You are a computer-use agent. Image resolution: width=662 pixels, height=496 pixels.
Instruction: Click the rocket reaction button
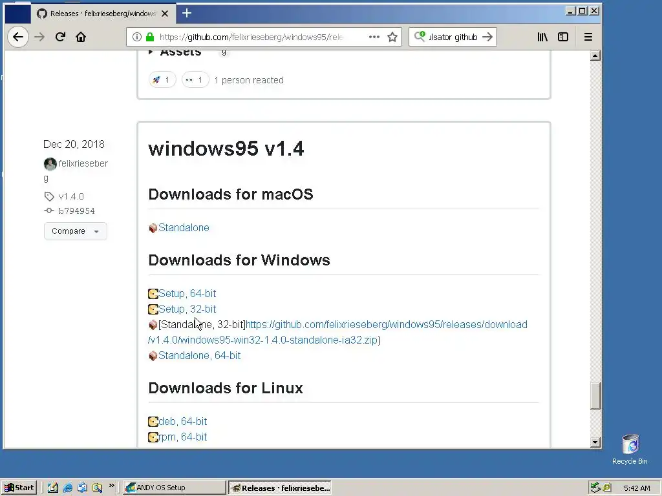pyautogui.click(x=162, y=79)
